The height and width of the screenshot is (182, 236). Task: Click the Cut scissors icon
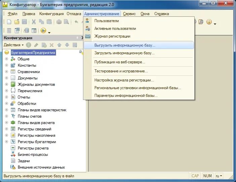(x=34, y=22)
